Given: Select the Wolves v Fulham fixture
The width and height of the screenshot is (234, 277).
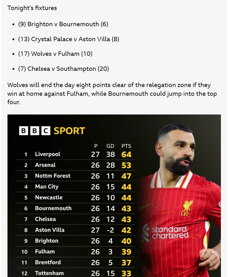Looking at the screenshot, I should click(55, 54).
